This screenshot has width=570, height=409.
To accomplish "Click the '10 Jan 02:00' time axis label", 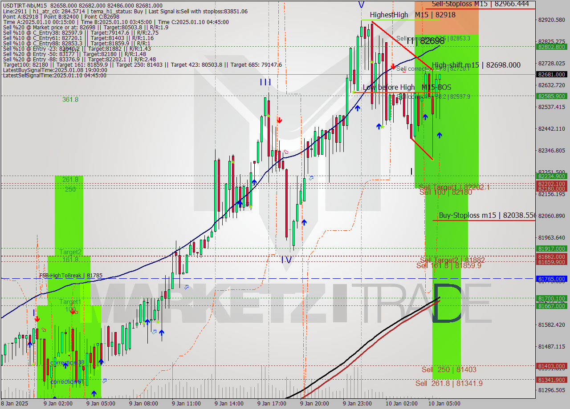I will pyautogui.click(x=402, y=404).
